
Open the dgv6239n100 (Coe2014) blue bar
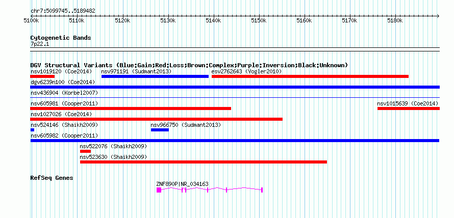tap(235, 87)
